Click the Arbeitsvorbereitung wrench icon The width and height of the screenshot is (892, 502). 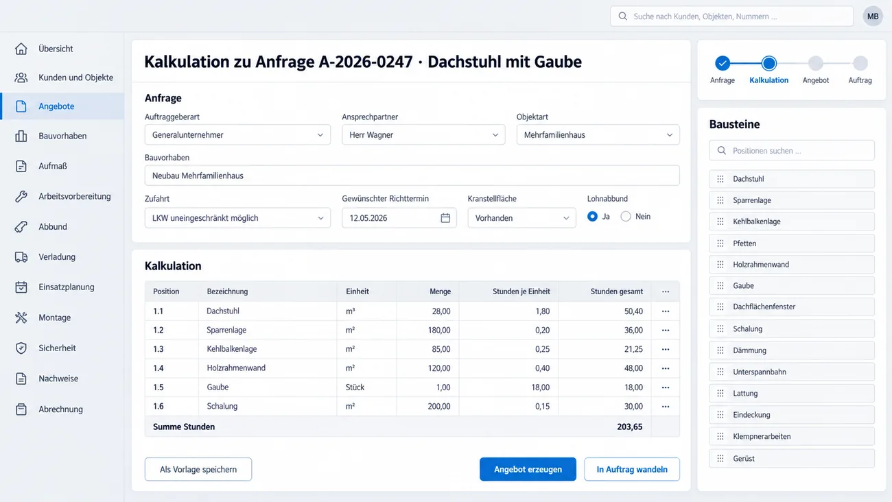point(21,196)
